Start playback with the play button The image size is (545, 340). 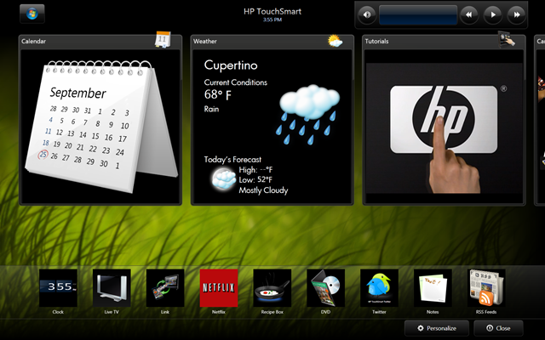click(493, 15)
